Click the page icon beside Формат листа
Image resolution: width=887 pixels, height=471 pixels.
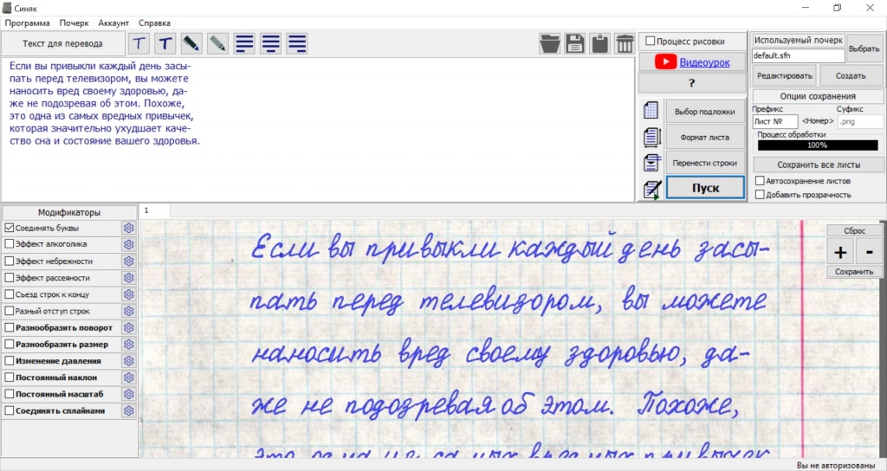click(651, 137)
